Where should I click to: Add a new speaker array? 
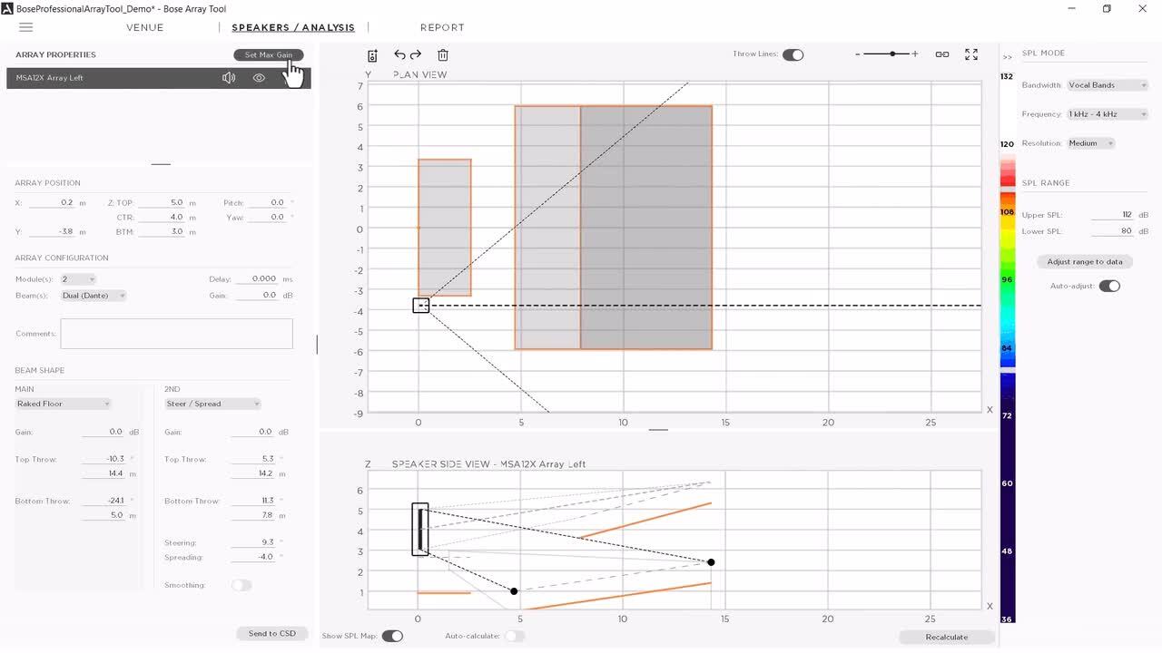click(372, 55)
